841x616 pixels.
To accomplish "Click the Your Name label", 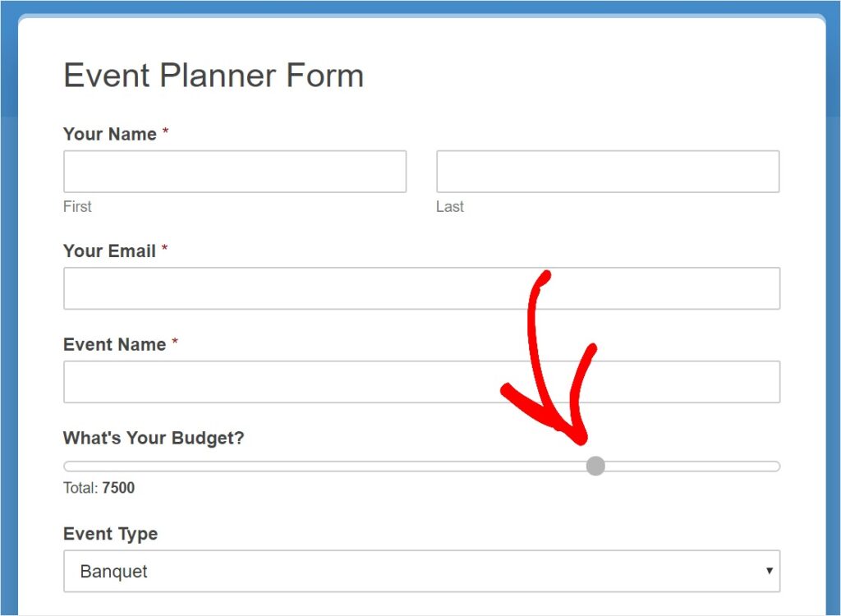I will [x=109, y=134].
